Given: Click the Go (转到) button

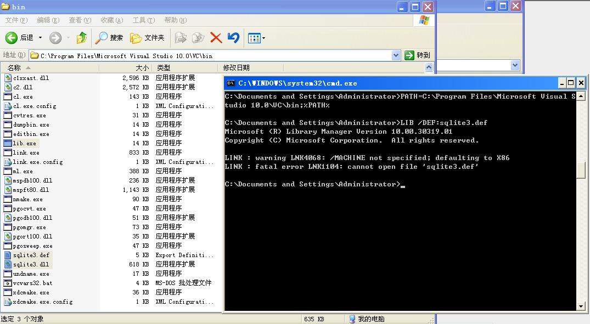Looking at the screenshot, I should click(x=417, y=55).
